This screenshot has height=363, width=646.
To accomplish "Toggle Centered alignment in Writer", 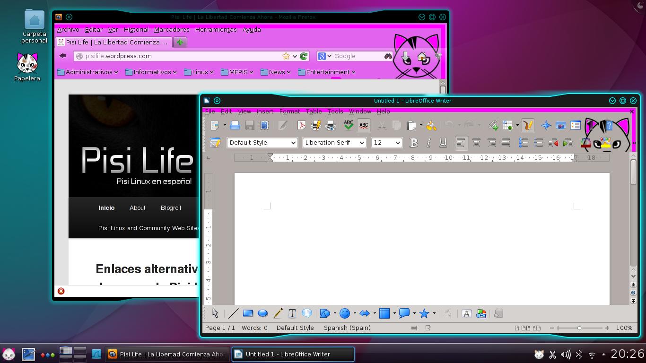I will pyautogui.click(x=476, y=143).
